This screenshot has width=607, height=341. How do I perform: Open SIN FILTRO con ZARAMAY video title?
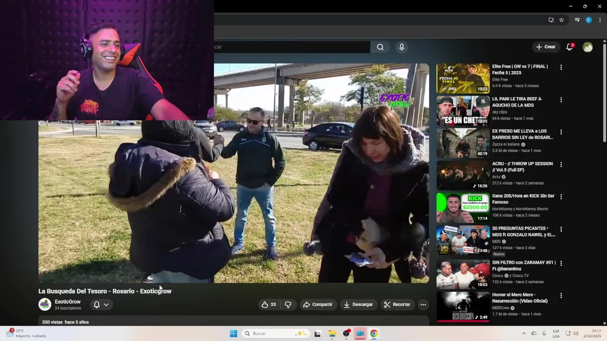pyautogui.click(x=524, y=266)
